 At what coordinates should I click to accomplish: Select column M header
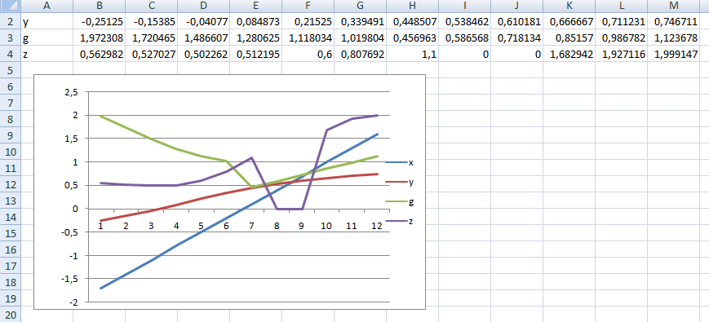click(674, 6)
